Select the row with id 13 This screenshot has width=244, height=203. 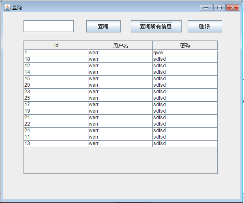(x=56, y=143)
